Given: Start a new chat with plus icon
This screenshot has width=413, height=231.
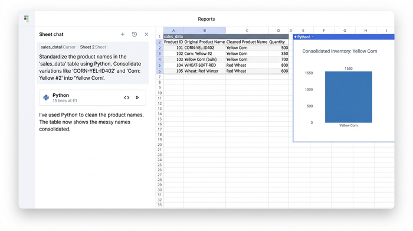Looking at the screenshot, I should [x=123, y=34].
